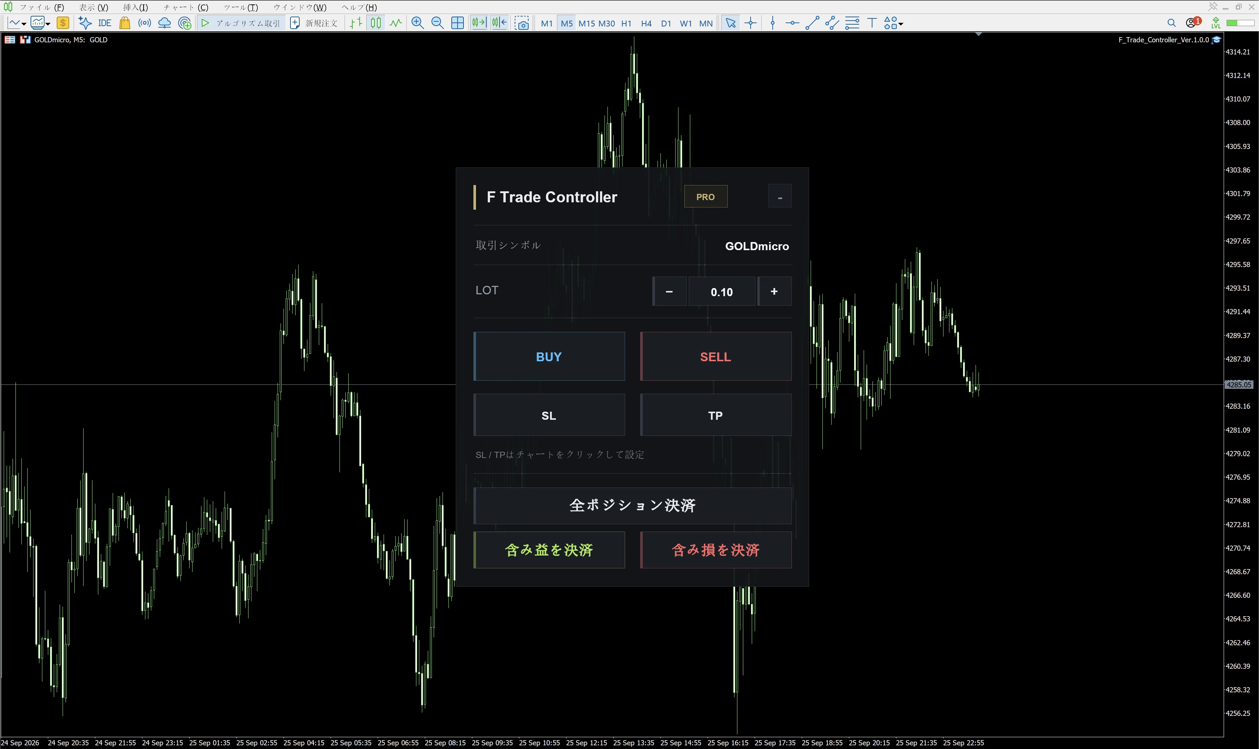Open the Chart (チャート) menu

185,7
